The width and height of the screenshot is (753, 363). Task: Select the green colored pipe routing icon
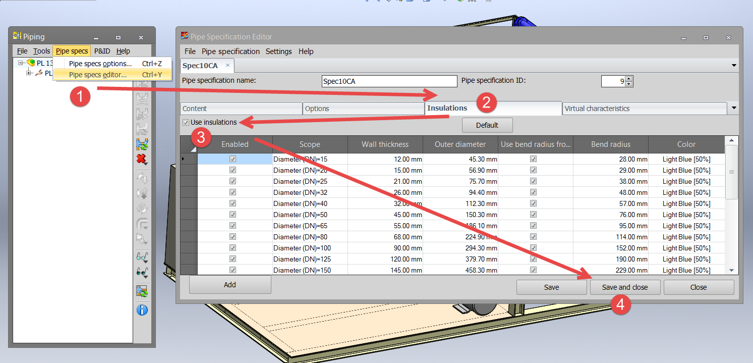(143, 144)
